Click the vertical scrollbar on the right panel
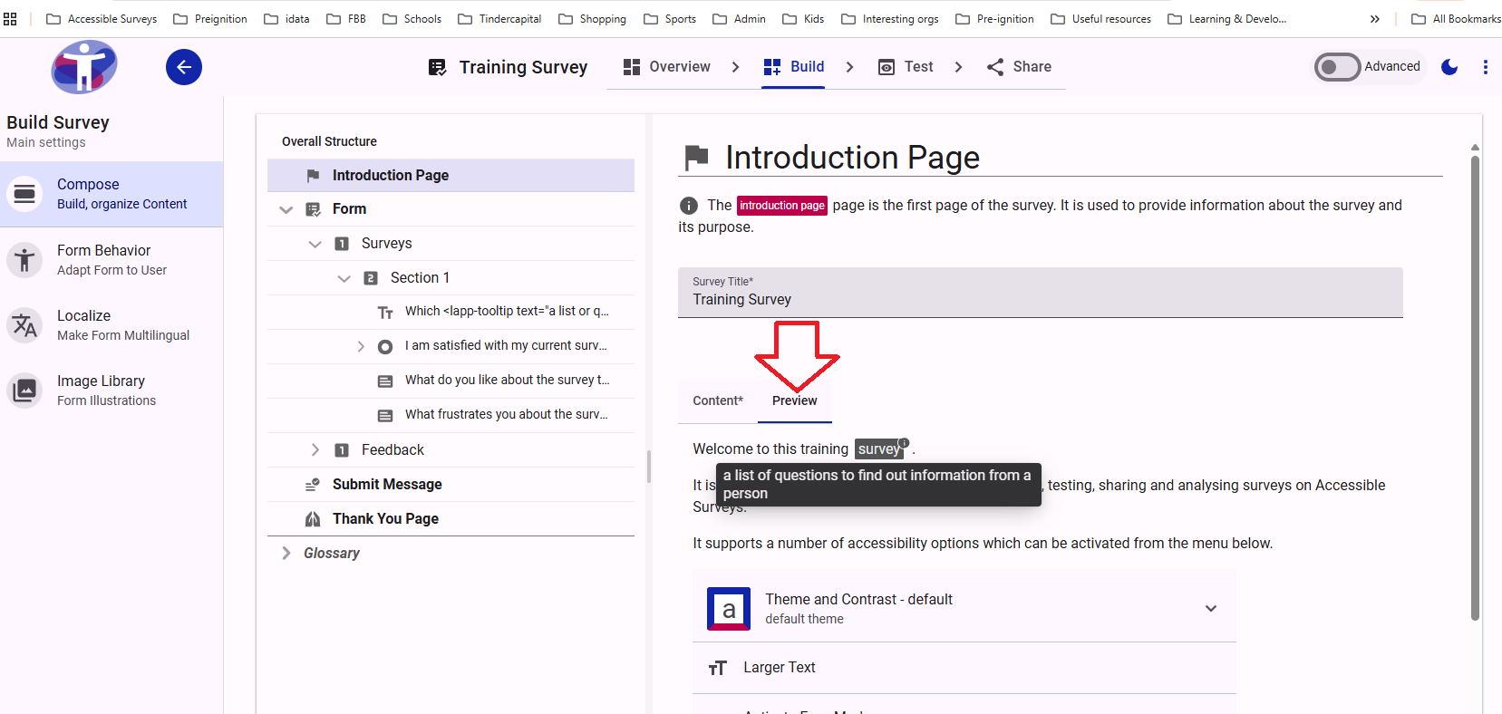This screenshot has width=1502, height=714. click(1475, 388)
